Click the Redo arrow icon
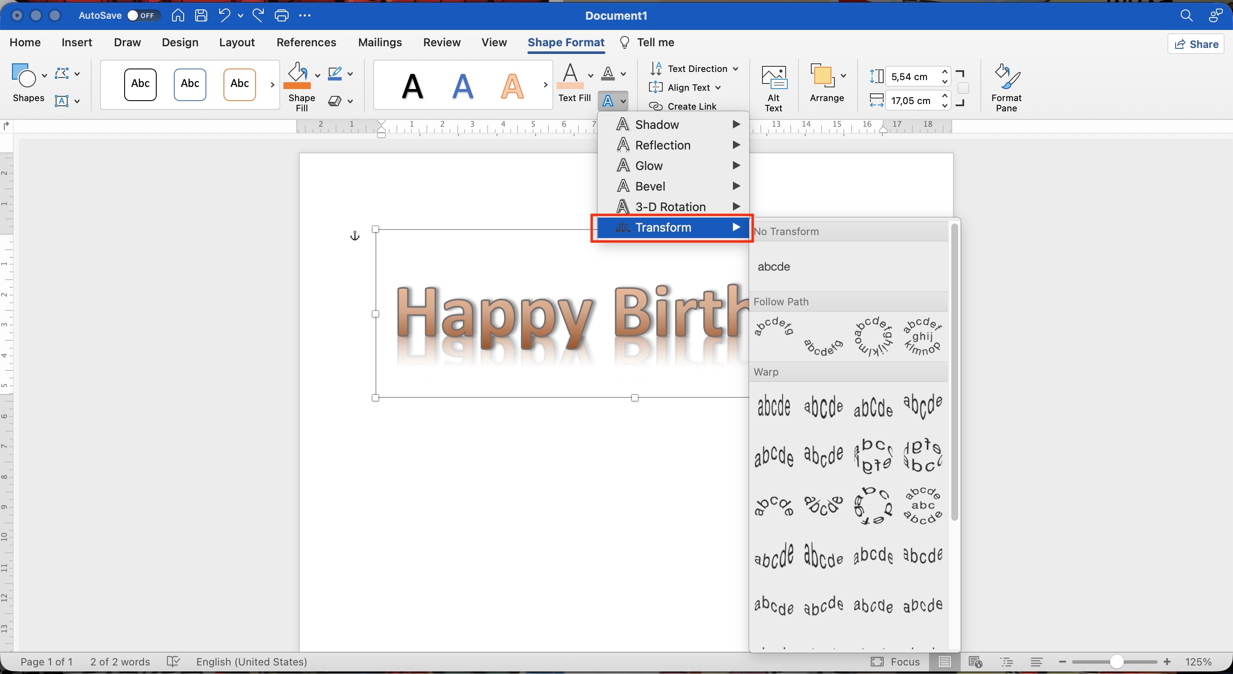 (x=258, y=15)
